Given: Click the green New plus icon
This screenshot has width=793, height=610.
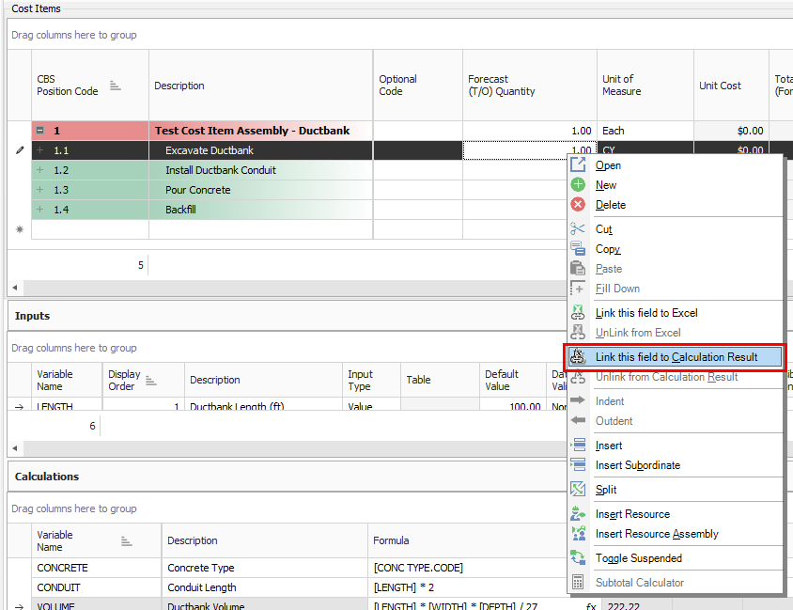Looking at the screenshot, I should [x=578, y=185].
